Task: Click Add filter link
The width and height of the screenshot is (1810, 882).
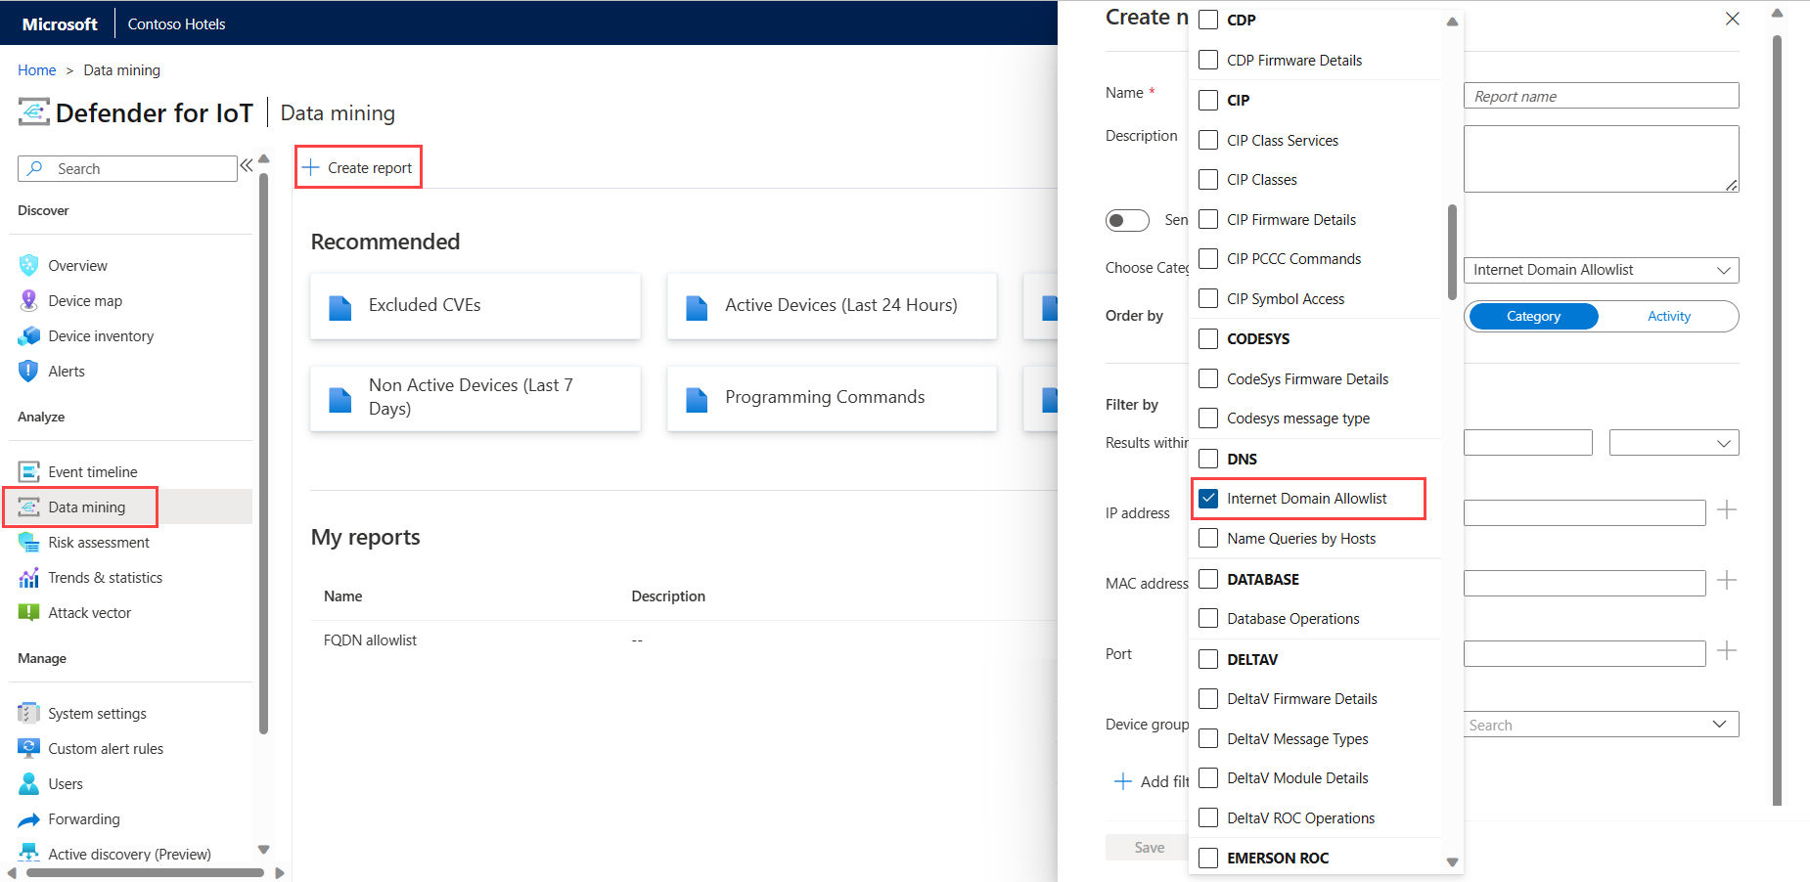Action: pyautogui.click(x=1153, y=781)
